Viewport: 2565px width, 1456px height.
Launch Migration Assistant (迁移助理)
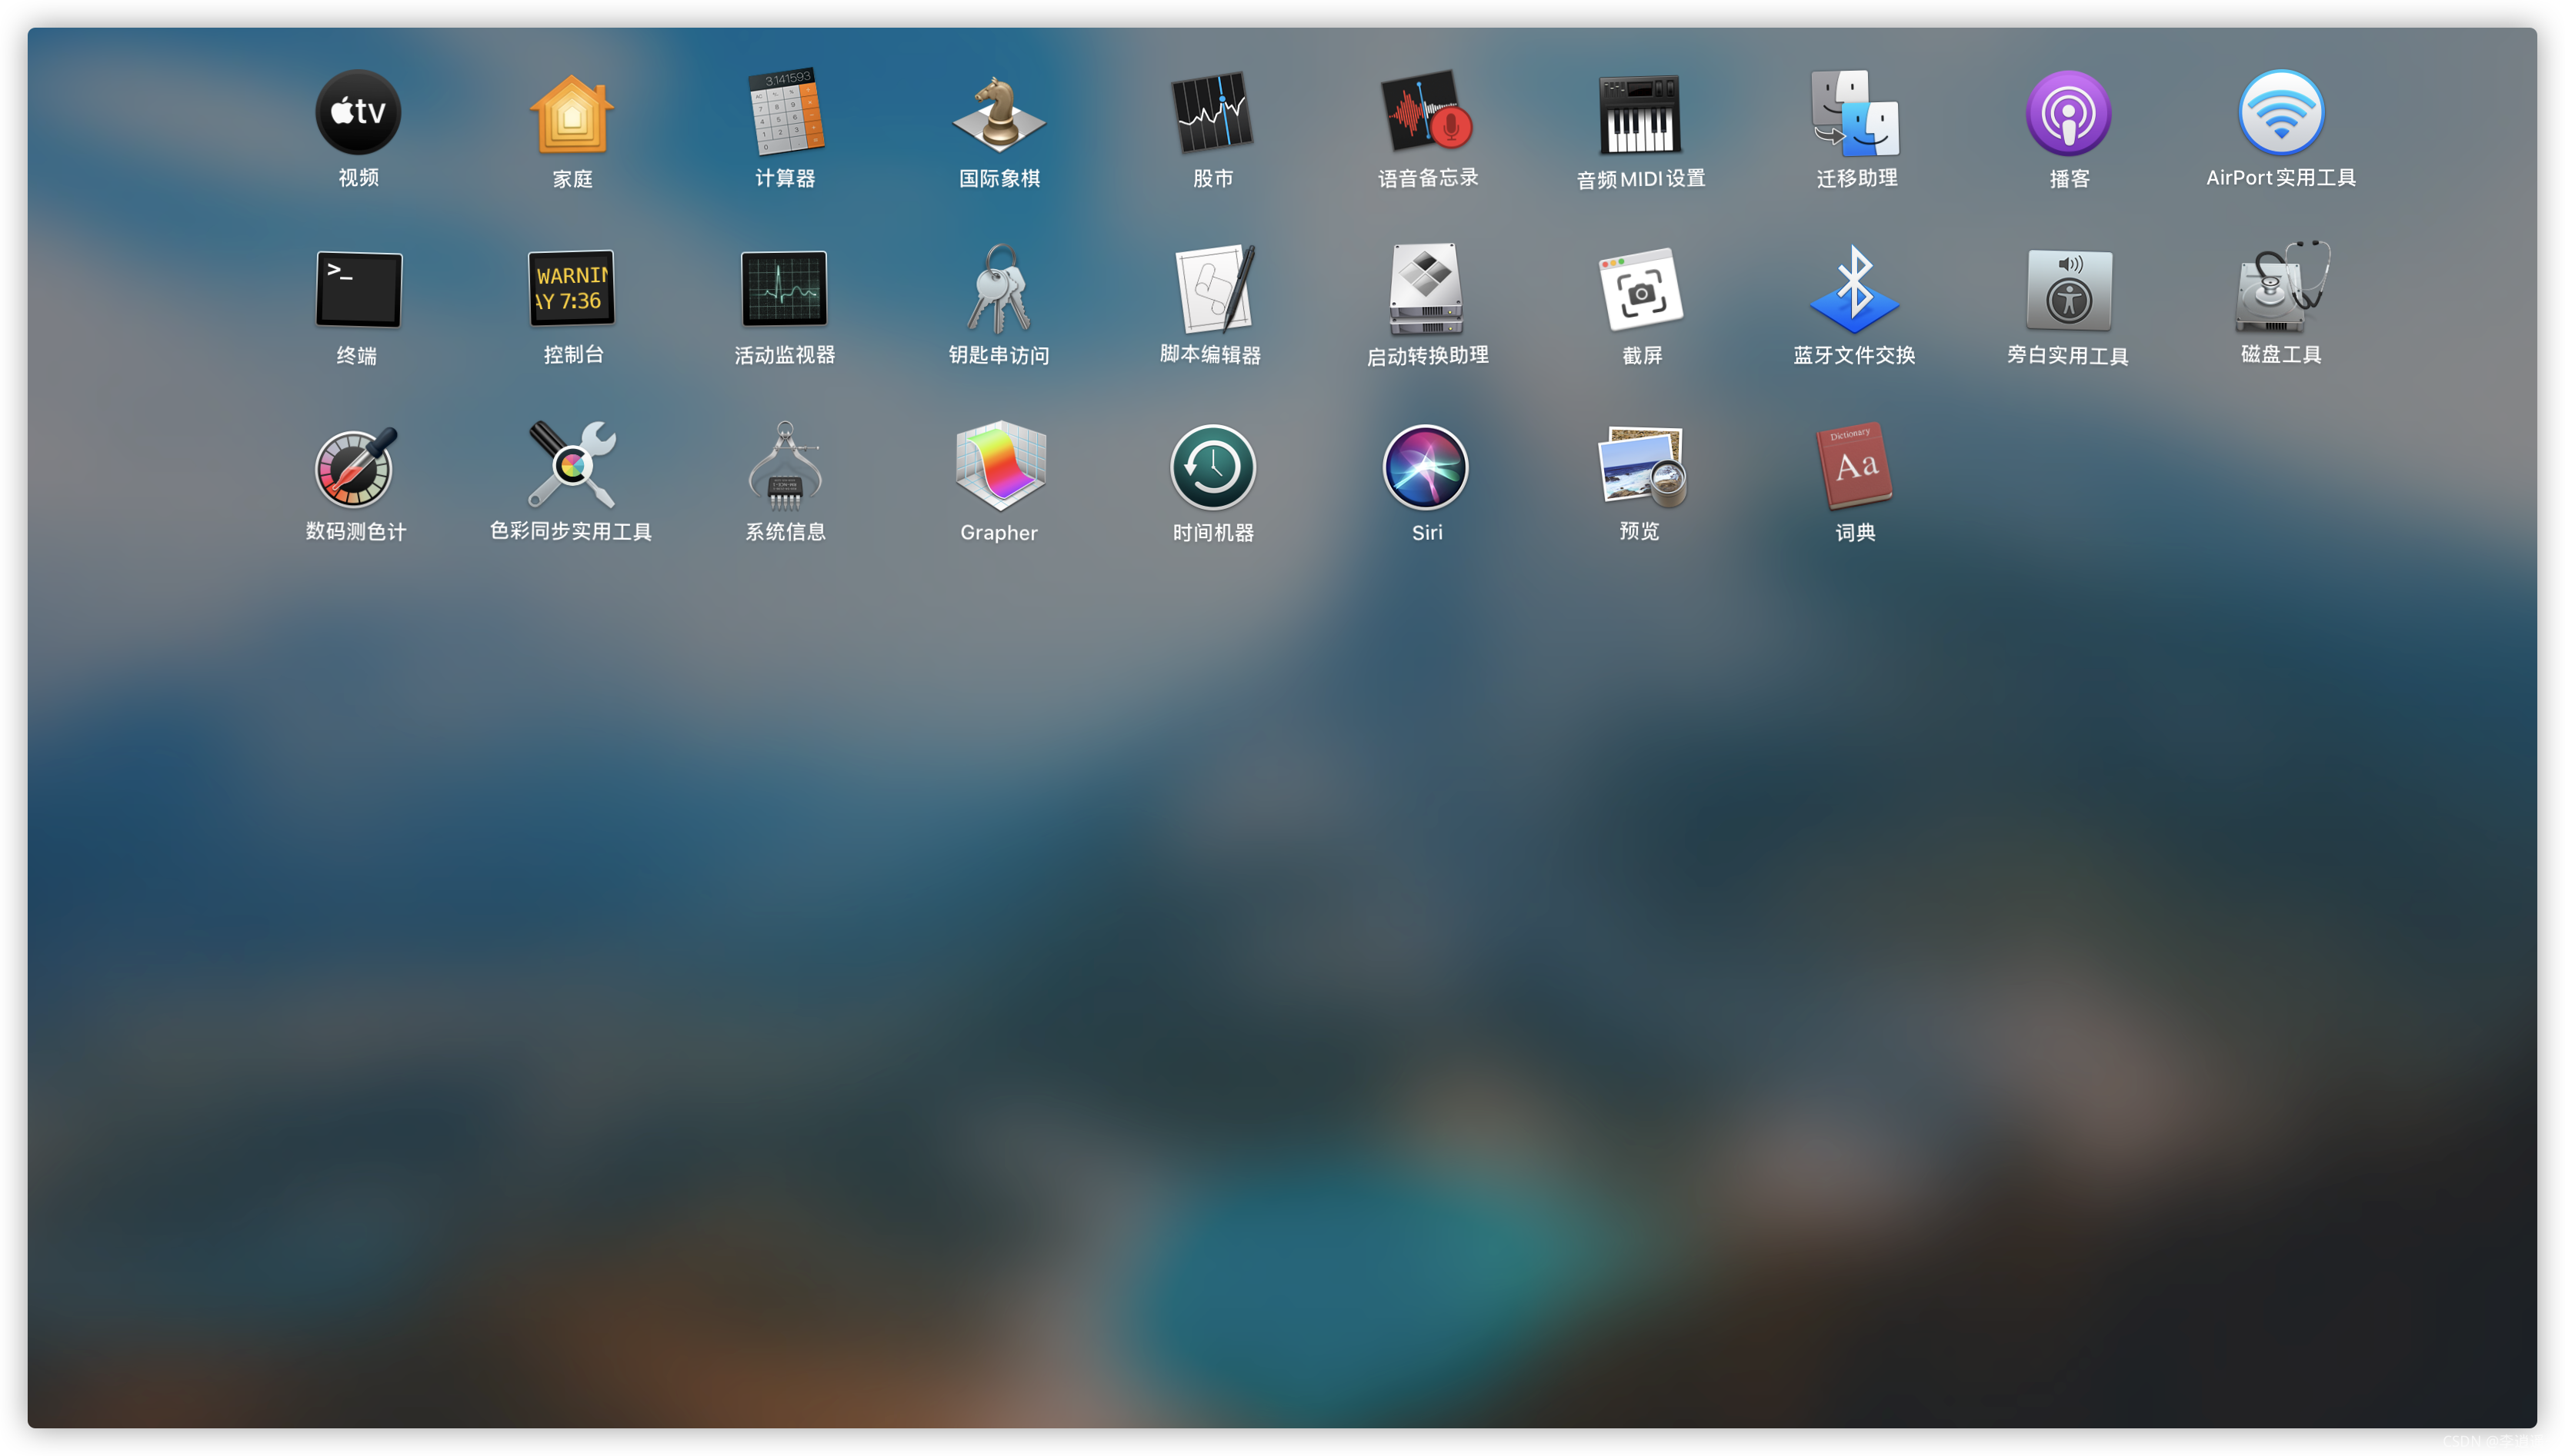click(x=1854, y=113)
